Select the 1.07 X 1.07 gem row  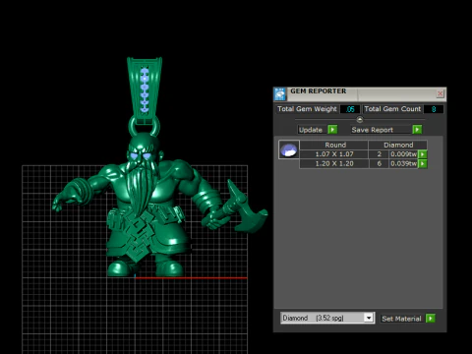(x=334, y=154)
